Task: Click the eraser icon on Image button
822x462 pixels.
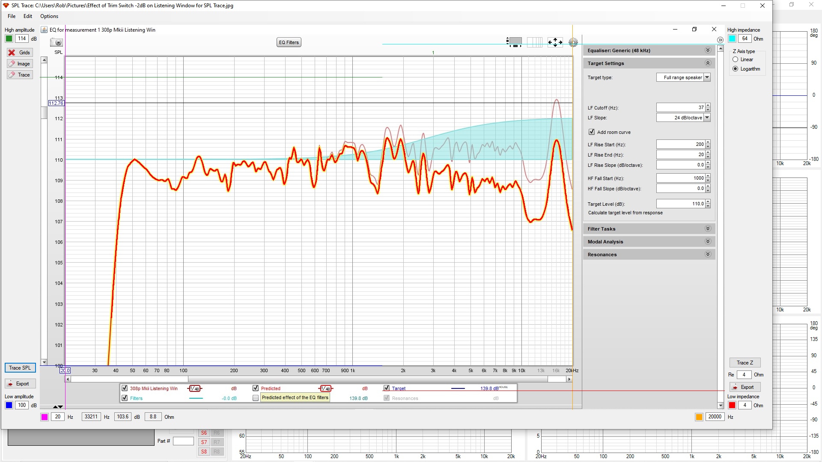Action: [12, 64]
